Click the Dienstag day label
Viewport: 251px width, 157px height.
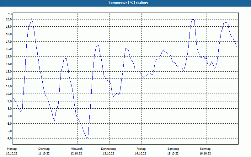click(x=44, y=149)
